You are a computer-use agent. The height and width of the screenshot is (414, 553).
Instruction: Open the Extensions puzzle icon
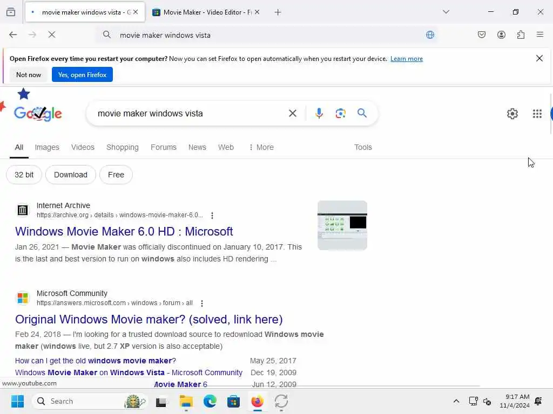tap(521, 34)
